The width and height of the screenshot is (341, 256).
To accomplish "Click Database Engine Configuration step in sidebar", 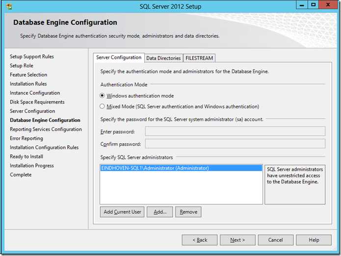I will tap(45, 120).
